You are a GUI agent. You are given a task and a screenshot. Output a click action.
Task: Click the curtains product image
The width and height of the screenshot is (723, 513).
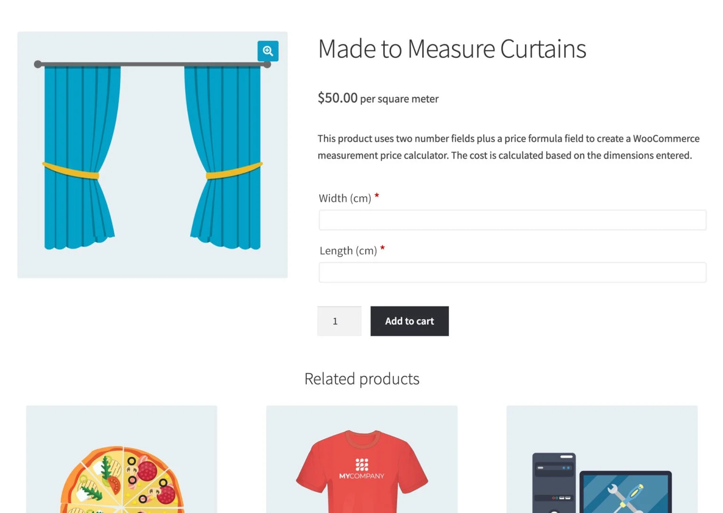(x=152, y=155)
